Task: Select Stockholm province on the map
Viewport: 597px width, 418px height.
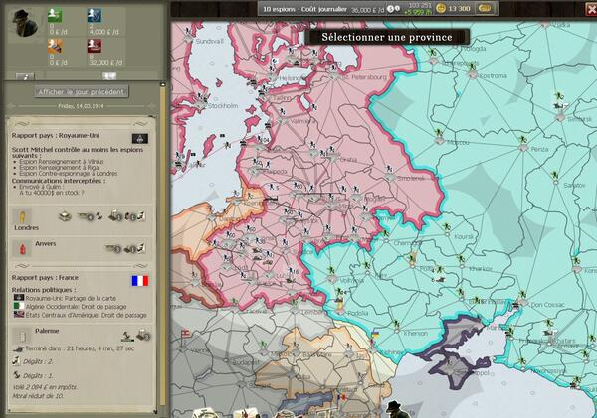Action: click(x=201, y=105)
